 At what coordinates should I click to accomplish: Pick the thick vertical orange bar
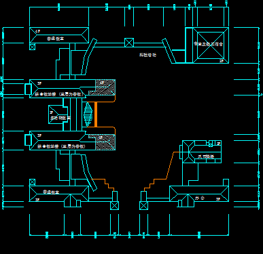coord(96,114)
